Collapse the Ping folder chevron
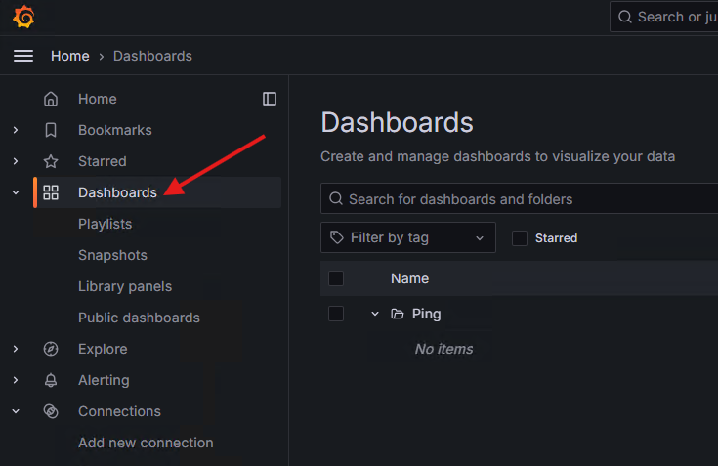718x466 pixels. pos(375,314)
